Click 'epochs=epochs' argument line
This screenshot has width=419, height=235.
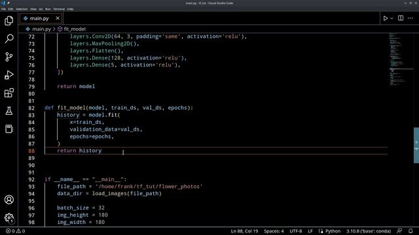pyautogui.click(x=92, y=136)
